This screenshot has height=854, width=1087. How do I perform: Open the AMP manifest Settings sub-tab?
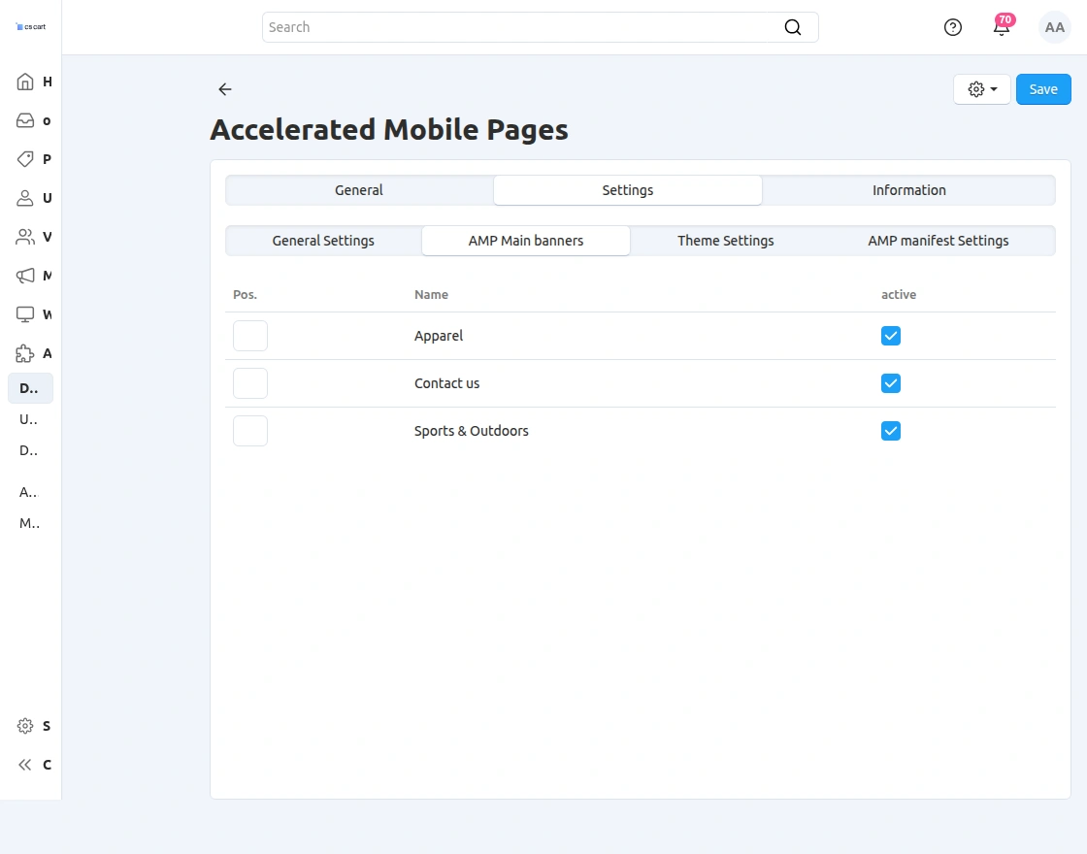coord(938,241)
